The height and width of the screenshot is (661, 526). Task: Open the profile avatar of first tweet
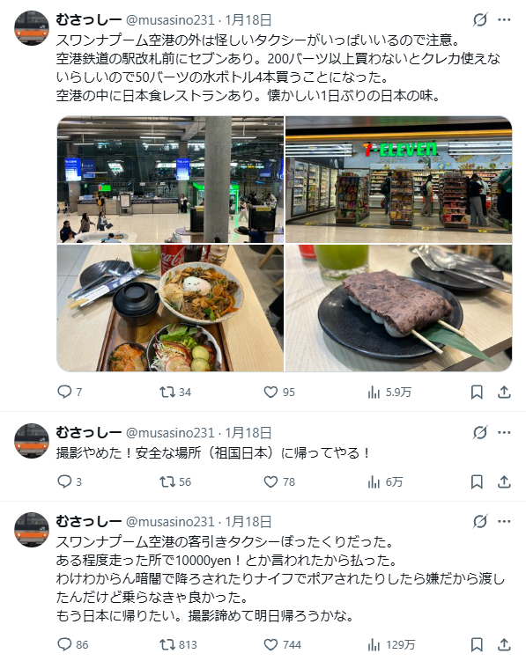[32, 28]
